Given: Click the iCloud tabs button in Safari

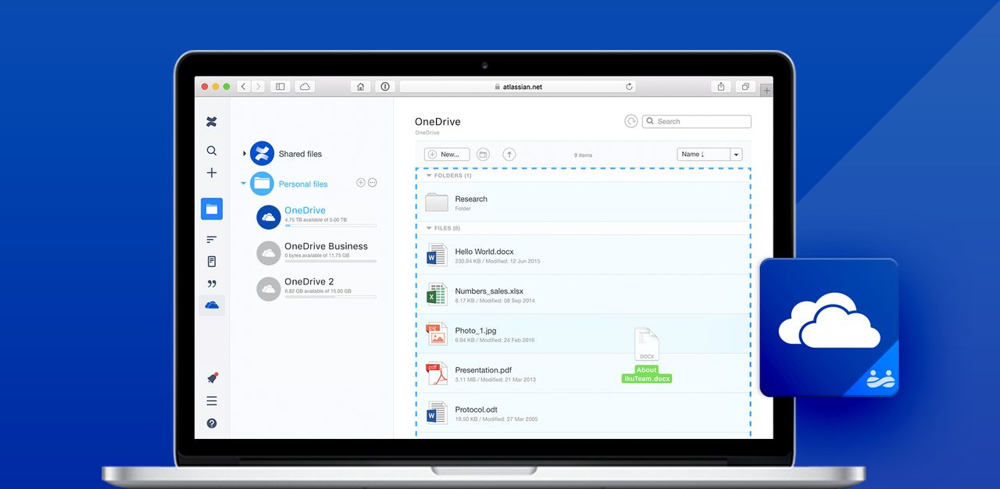Looking at the screenshot, I should (305, 87).
